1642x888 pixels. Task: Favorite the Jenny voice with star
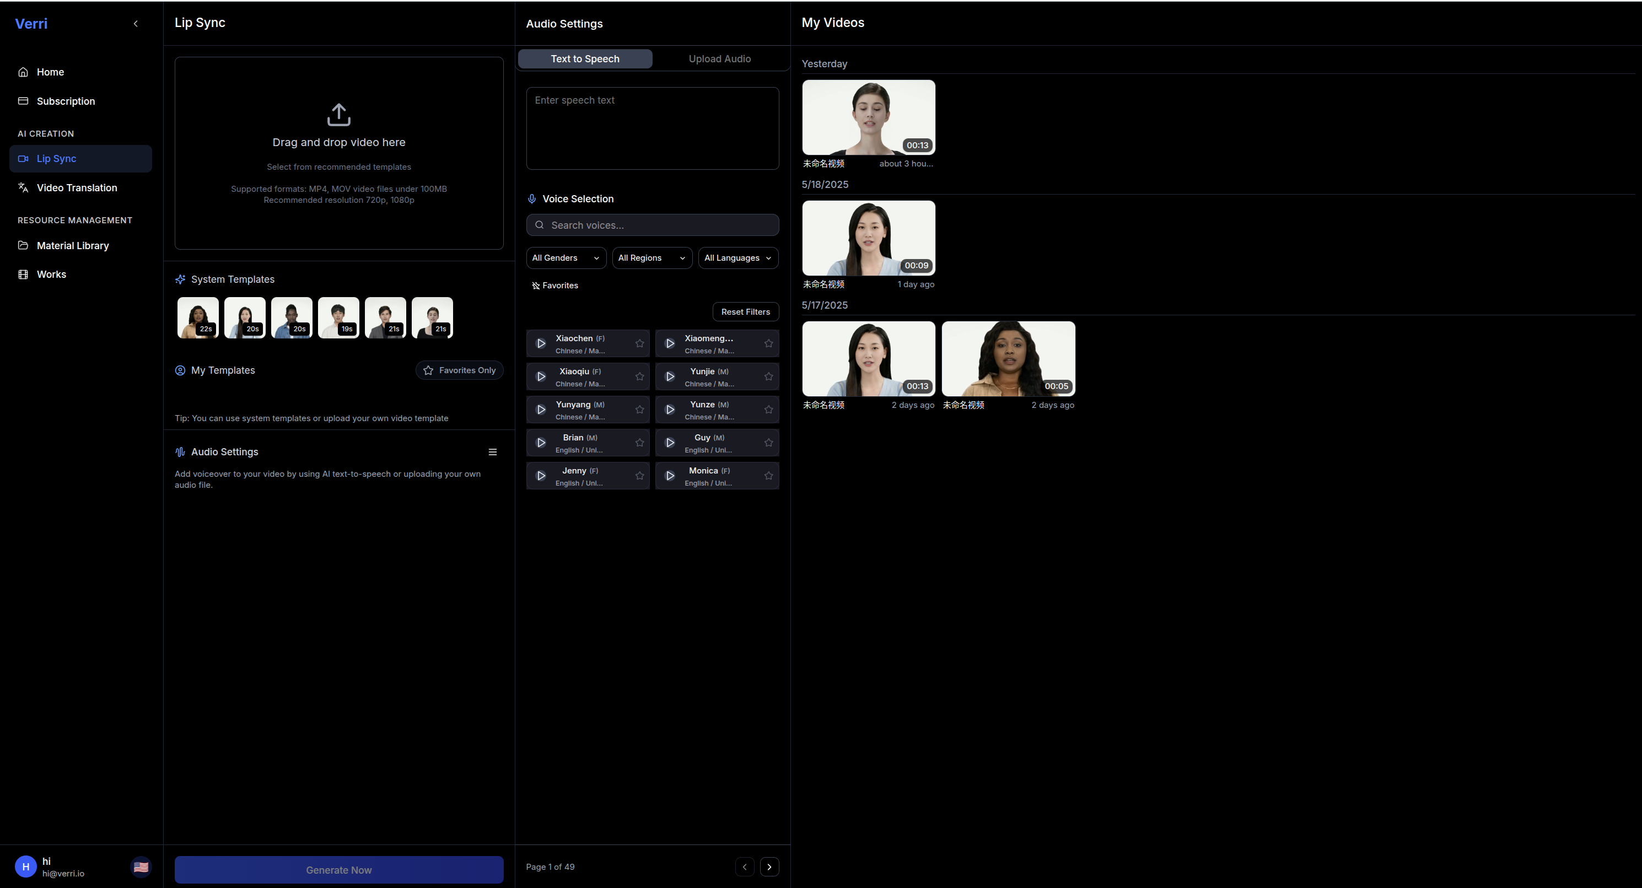[639, 476]
